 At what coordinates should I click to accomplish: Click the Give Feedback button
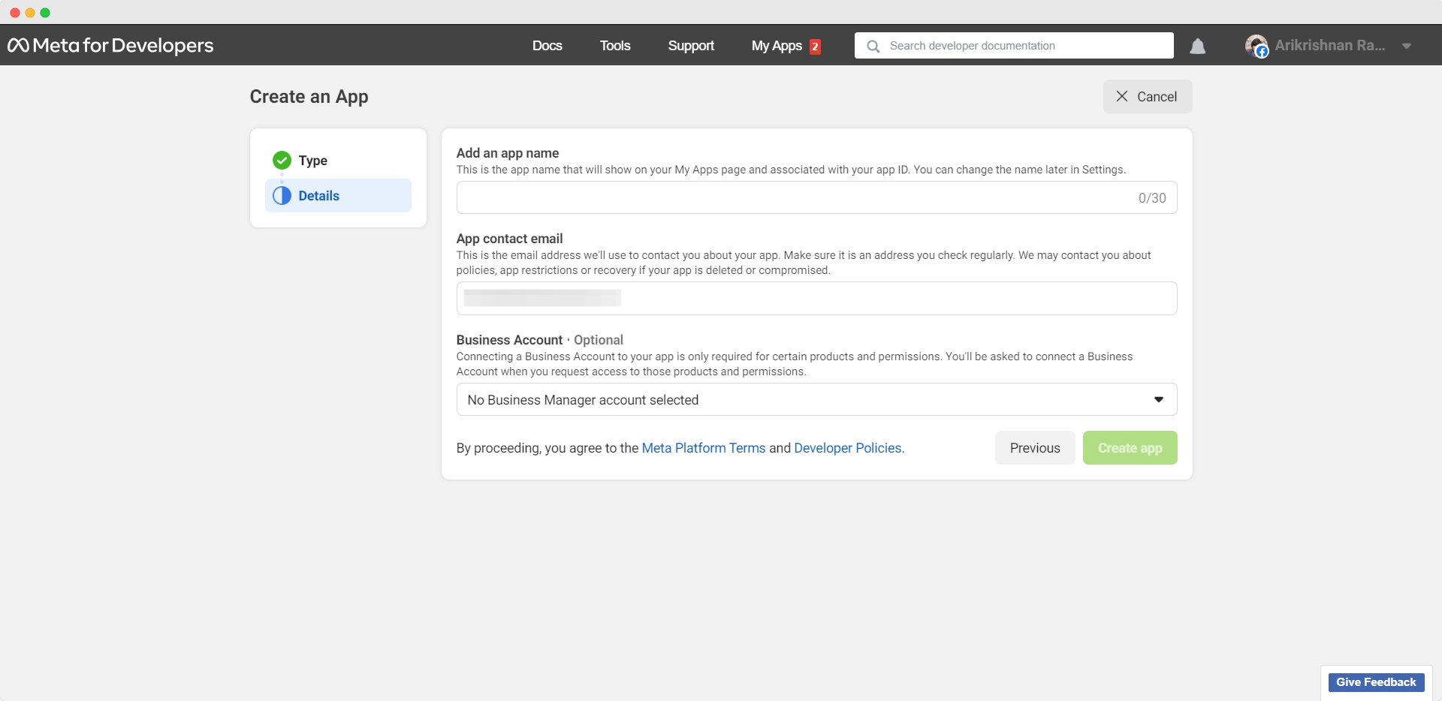pos(1376,681)
